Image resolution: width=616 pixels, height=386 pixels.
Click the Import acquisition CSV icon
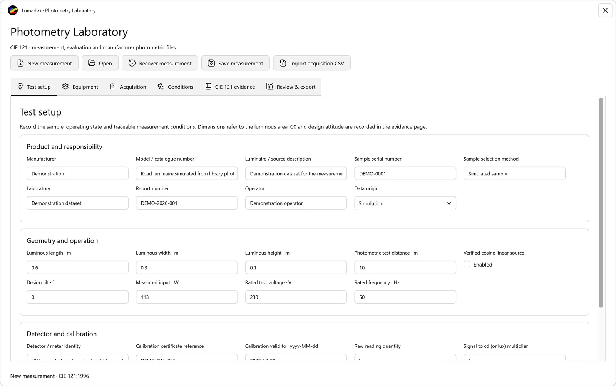click(283, 63)
